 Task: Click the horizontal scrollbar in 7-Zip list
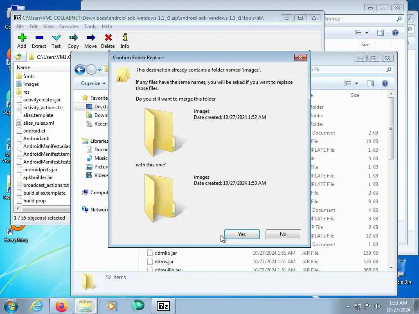(x=46, y=208)
